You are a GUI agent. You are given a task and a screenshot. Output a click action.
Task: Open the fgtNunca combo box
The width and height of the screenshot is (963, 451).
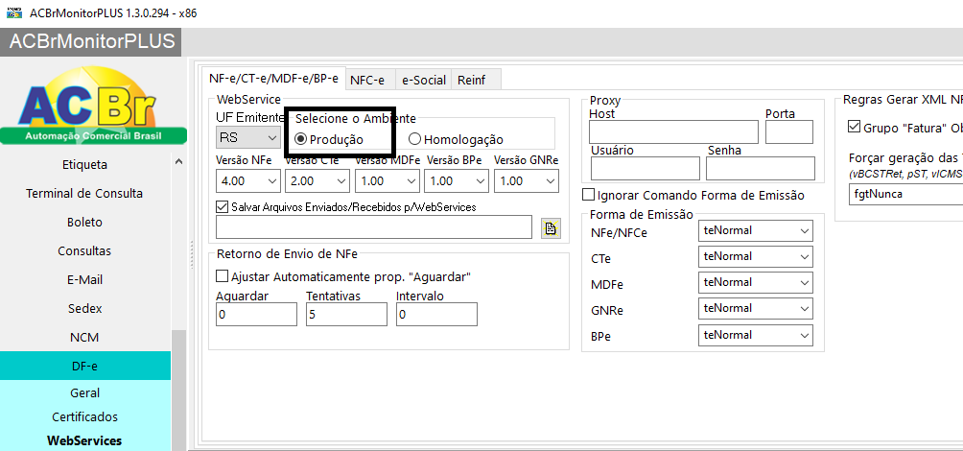905,194
